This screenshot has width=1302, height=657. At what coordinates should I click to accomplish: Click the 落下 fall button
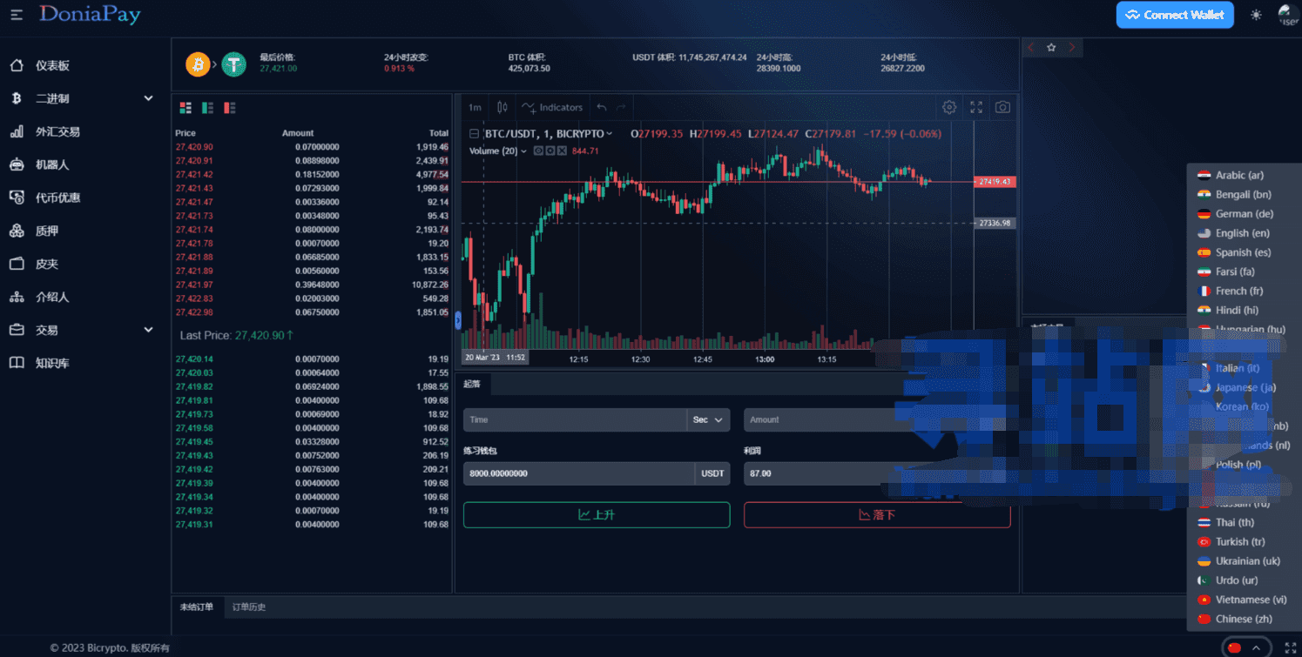point(877,515)
